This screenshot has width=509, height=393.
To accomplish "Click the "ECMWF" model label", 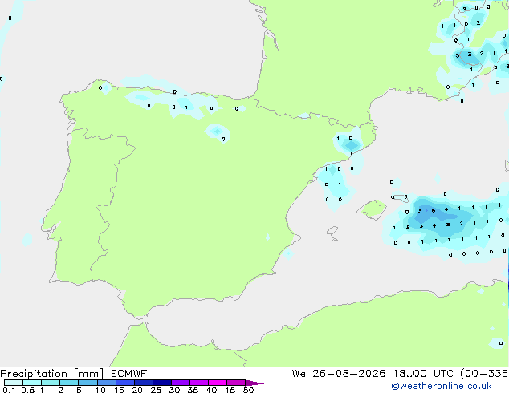I will pos(128,373).
